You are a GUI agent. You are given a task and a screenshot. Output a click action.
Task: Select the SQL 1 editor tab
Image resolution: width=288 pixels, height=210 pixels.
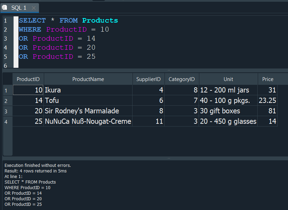(19, 8)
